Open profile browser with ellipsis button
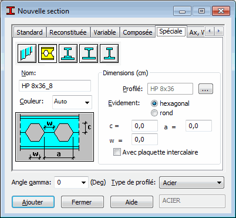This screenshot has width=236, height=218. [205, 89]
